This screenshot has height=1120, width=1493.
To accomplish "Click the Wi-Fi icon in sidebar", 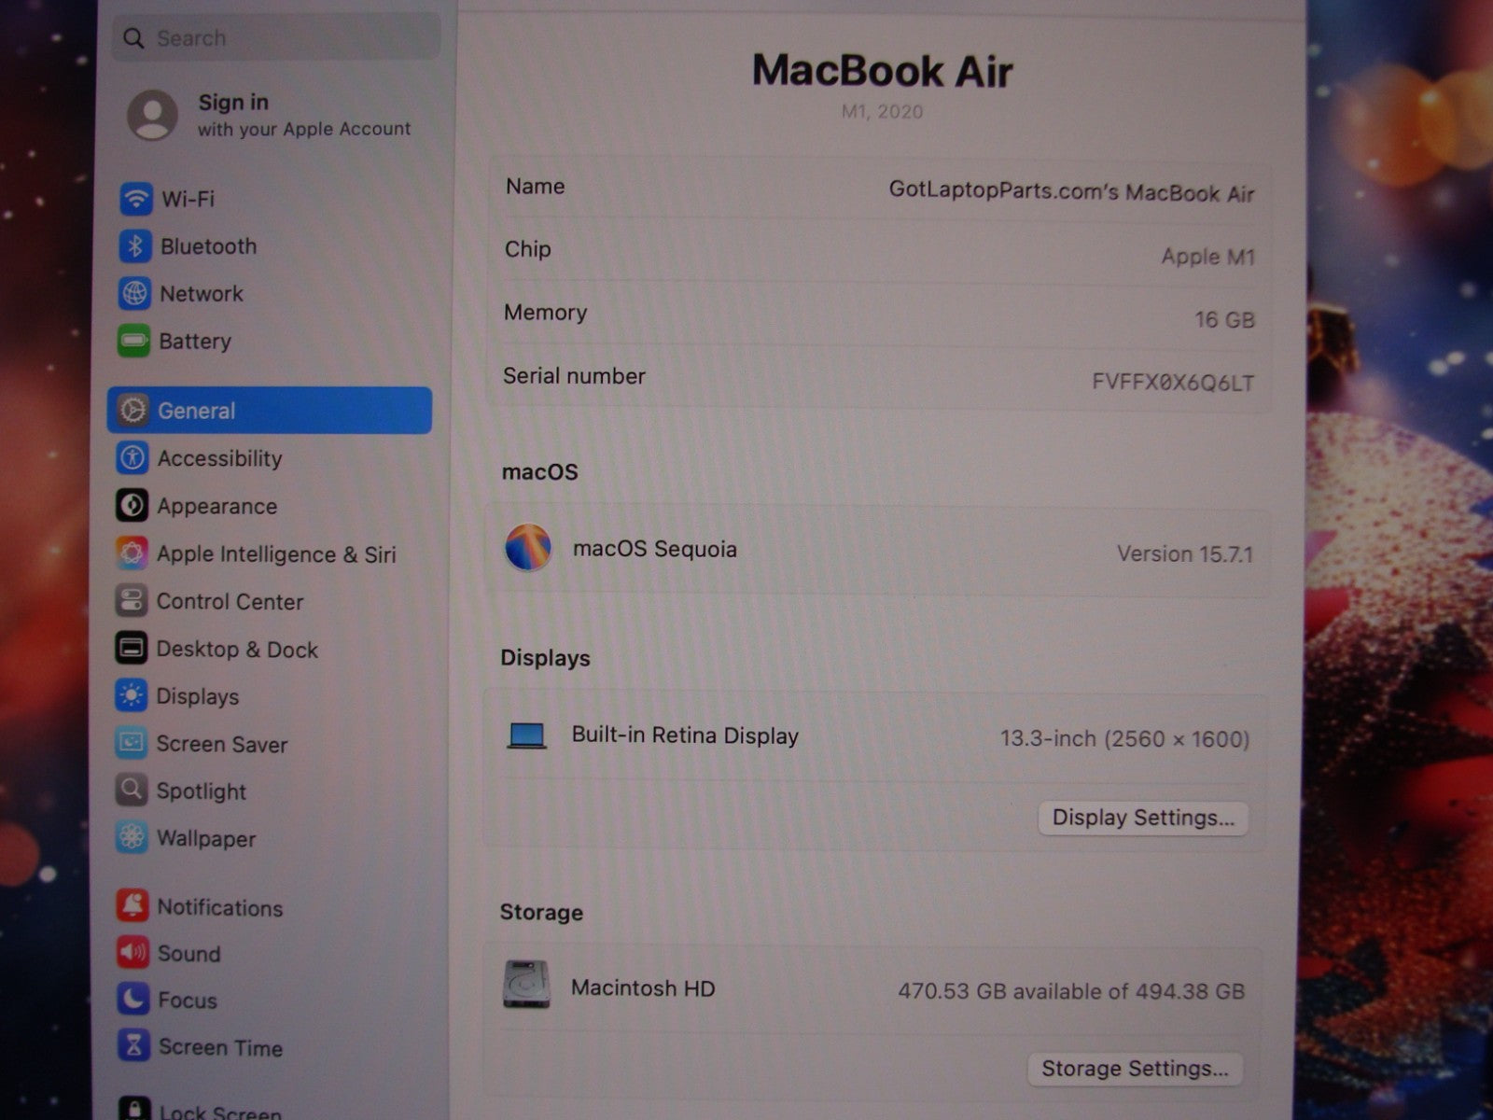I will 136,198.
